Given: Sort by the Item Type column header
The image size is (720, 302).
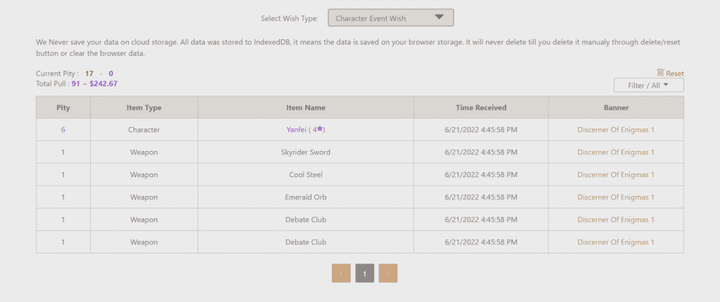Looking at the screenshot, I should (x=144, y=107).
